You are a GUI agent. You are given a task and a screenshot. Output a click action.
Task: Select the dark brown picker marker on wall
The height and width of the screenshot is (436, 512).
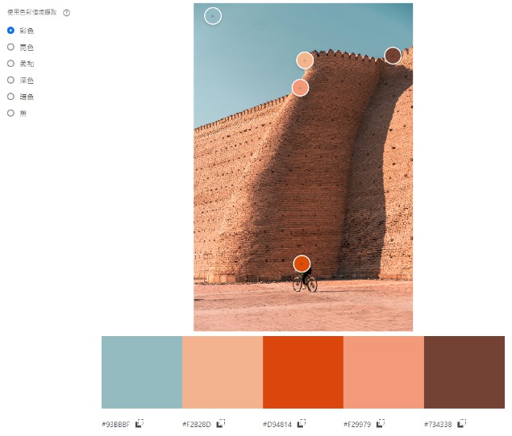tap(393, 56)
